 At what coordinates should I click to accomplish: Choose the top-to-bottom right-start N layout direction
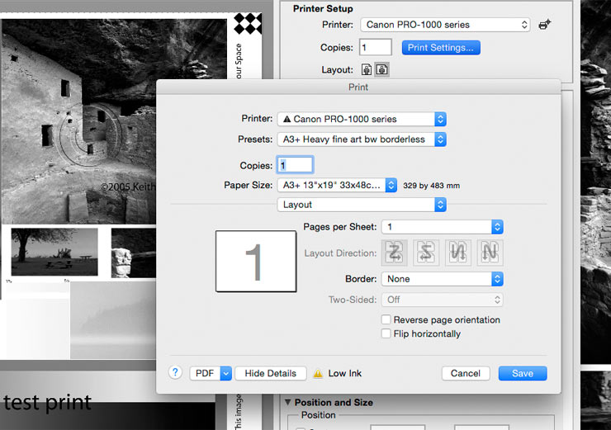point(490,253)
